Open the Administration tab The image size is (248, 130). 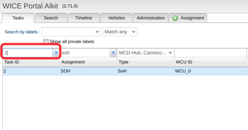151,18
